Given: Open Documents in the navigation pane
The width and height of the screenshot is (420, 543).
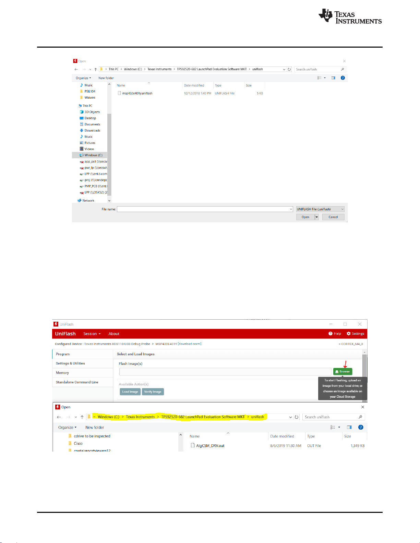Looking at the screenshot, I should tap(92, 124).
